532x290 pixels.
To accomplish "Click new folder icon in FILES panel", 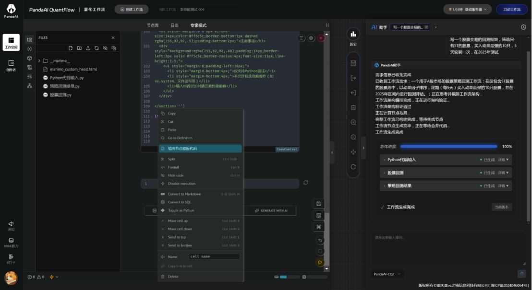I will pos(79,48).
